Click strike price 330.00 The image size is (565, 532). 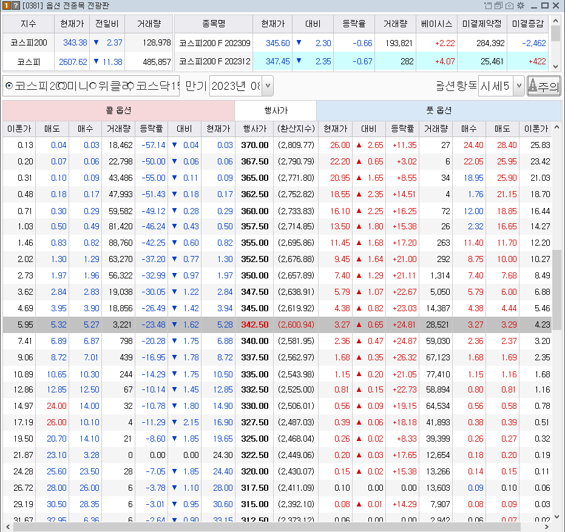click(255, 406)
